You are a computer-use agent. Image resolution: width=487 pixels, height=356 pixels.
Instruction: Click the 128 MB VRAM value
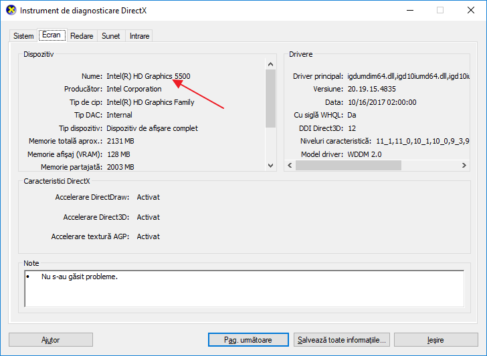[118, 154]
